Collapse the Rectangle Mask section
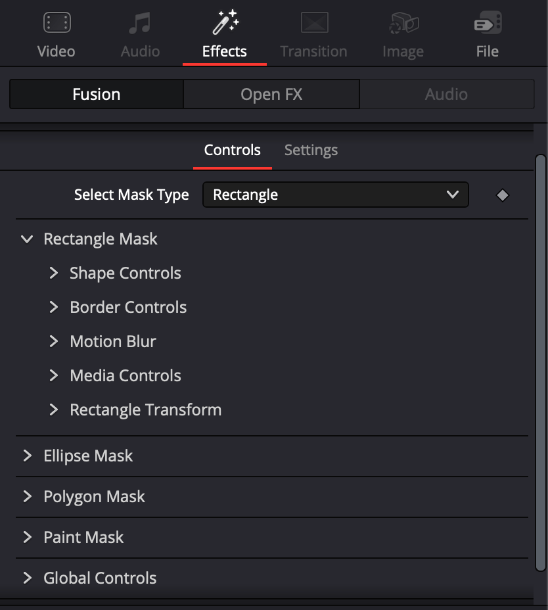 (x=27, y=239)
